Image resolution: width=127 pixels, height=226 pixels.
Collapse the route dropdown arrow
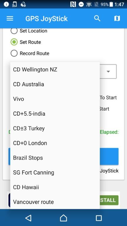coord(108,72)
